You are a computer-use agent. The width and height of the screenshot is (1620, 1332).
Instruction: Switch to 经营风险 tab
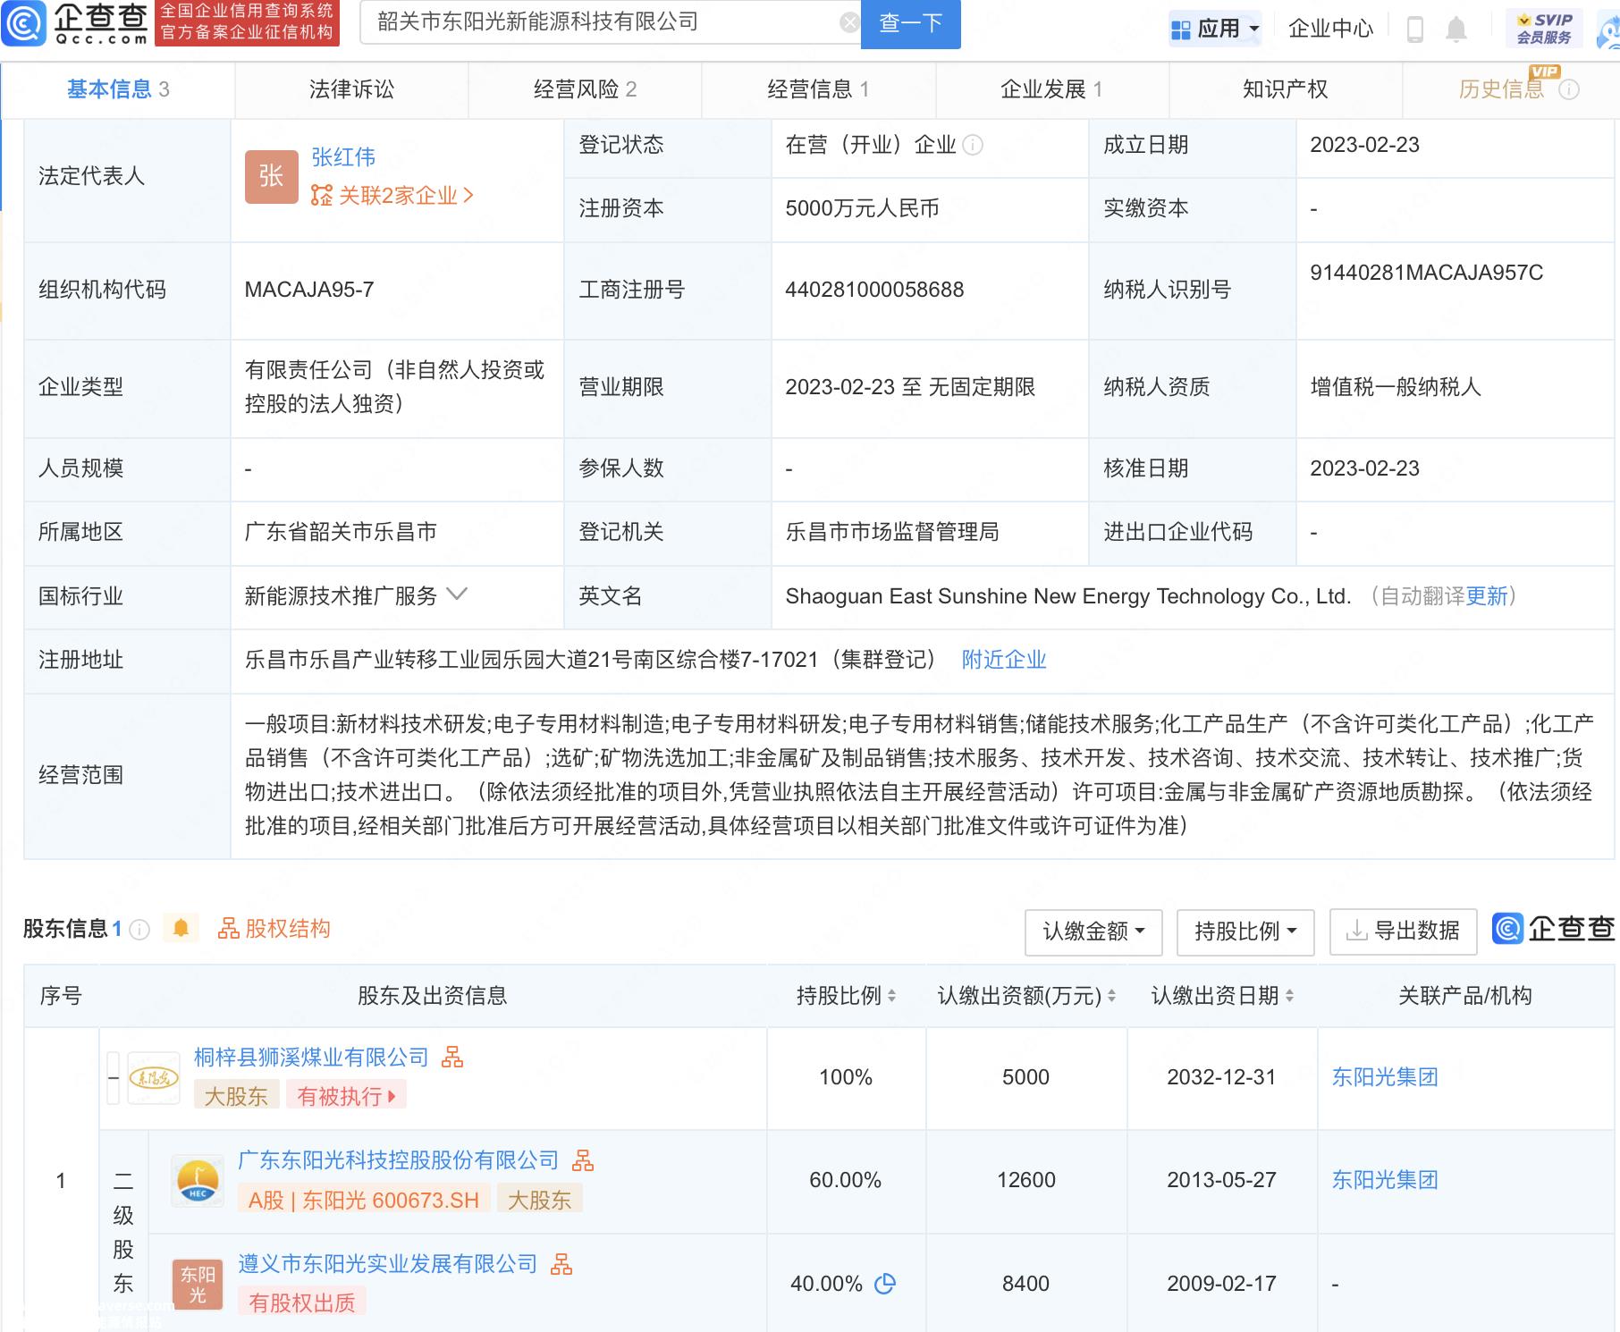tap(585, 89)
